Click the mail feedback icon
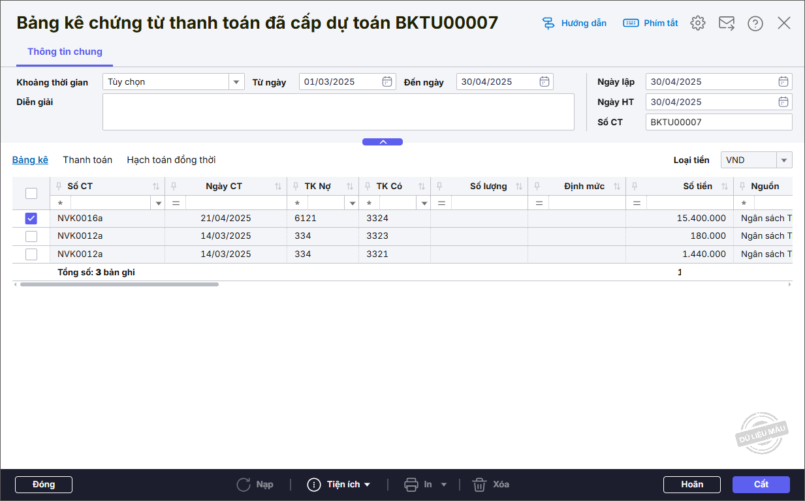 727,23
